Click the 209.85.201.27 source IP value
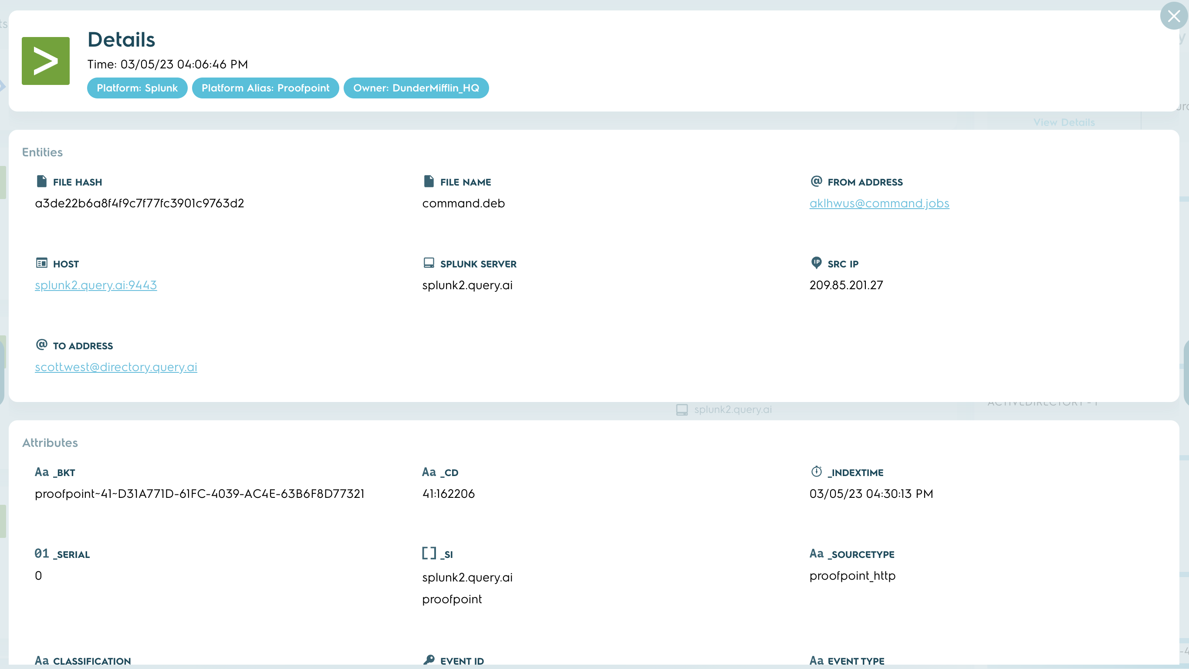Viewport: 1189px width, 669px height. click(x=846, y=285)
